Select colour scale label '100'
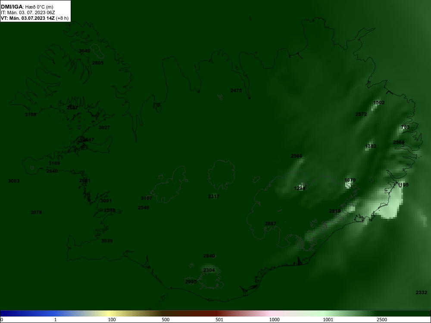Screen dimensions: 431x323 click(112, 320)
